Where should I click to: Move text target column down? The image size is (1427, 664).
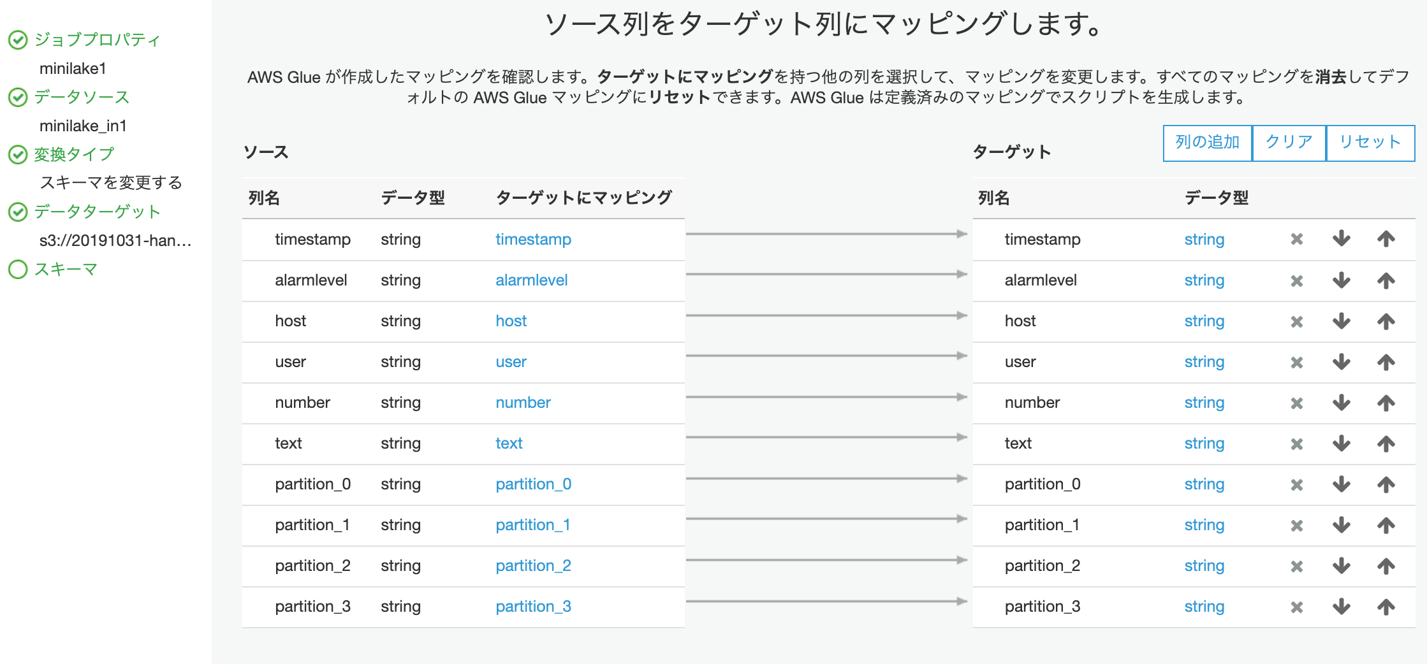point(1342,443)
